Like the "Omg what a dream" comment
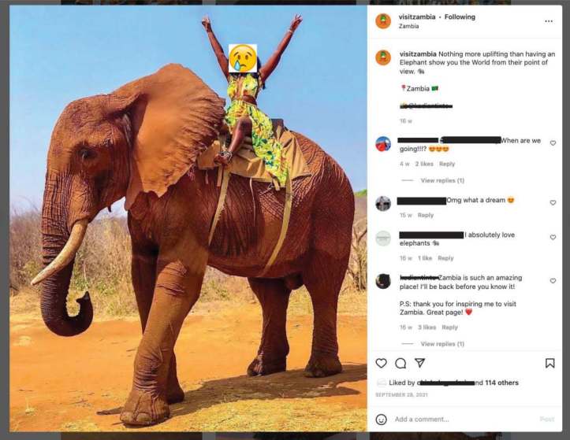This screenshot has width=570, height=440. [x=553, y=202]
